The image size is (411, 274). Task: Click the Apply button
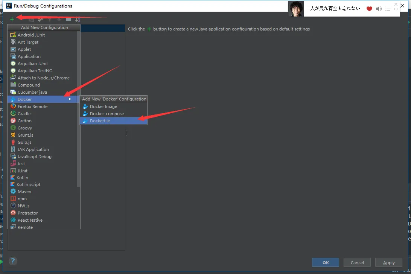coord(389,262)
